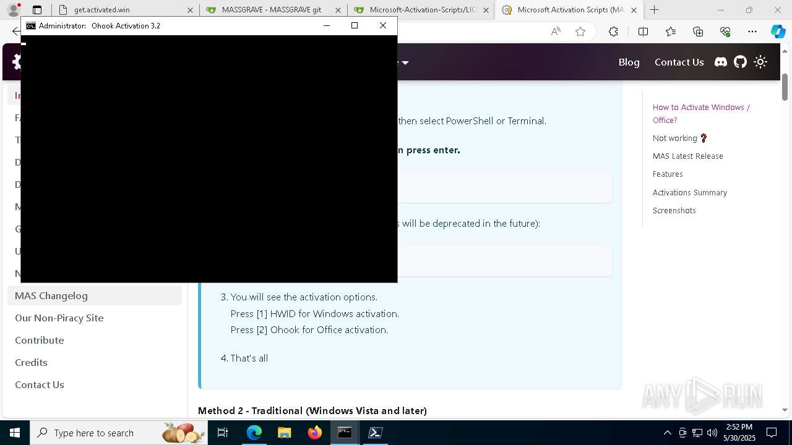Open split screen icon in Edge toolbar
792x445 pixels.
[643, 32]
